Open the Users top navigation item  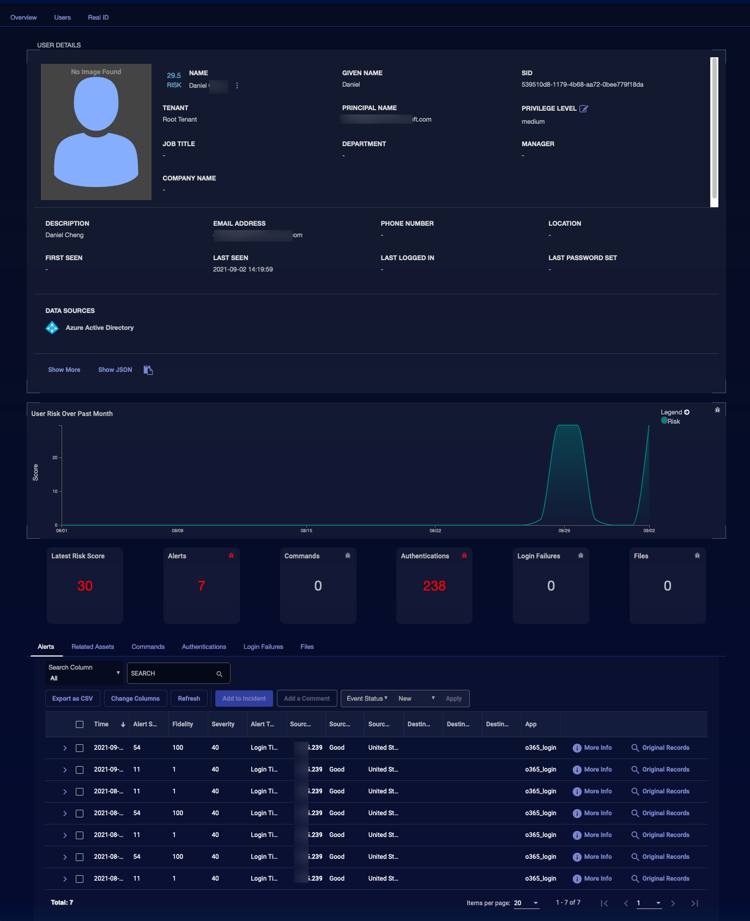[62, 17]
